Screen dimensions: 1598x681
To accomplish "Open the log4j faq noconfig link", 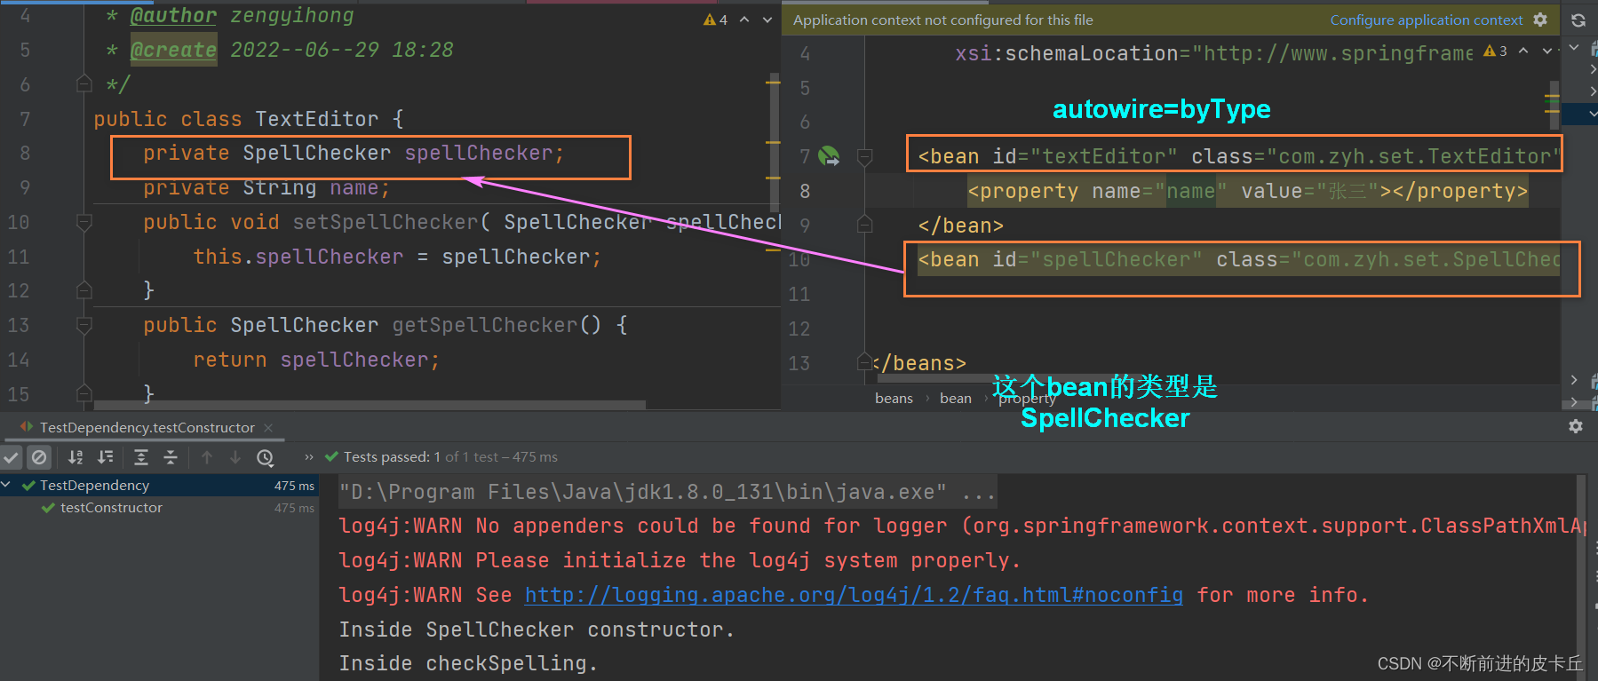I will tap(854, 595).
